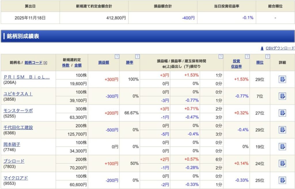The image size is (295, 189).
Task: Sort table by 勝率
Action: 130,63
